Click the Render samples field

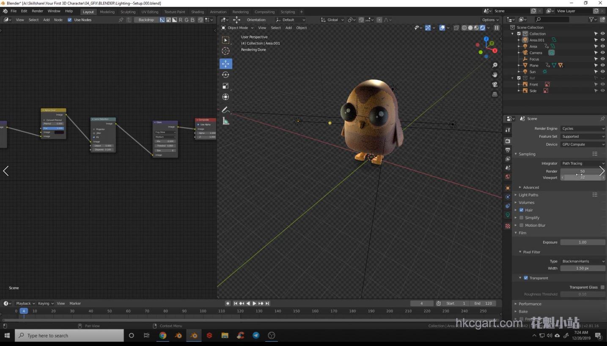pos(582,171)
